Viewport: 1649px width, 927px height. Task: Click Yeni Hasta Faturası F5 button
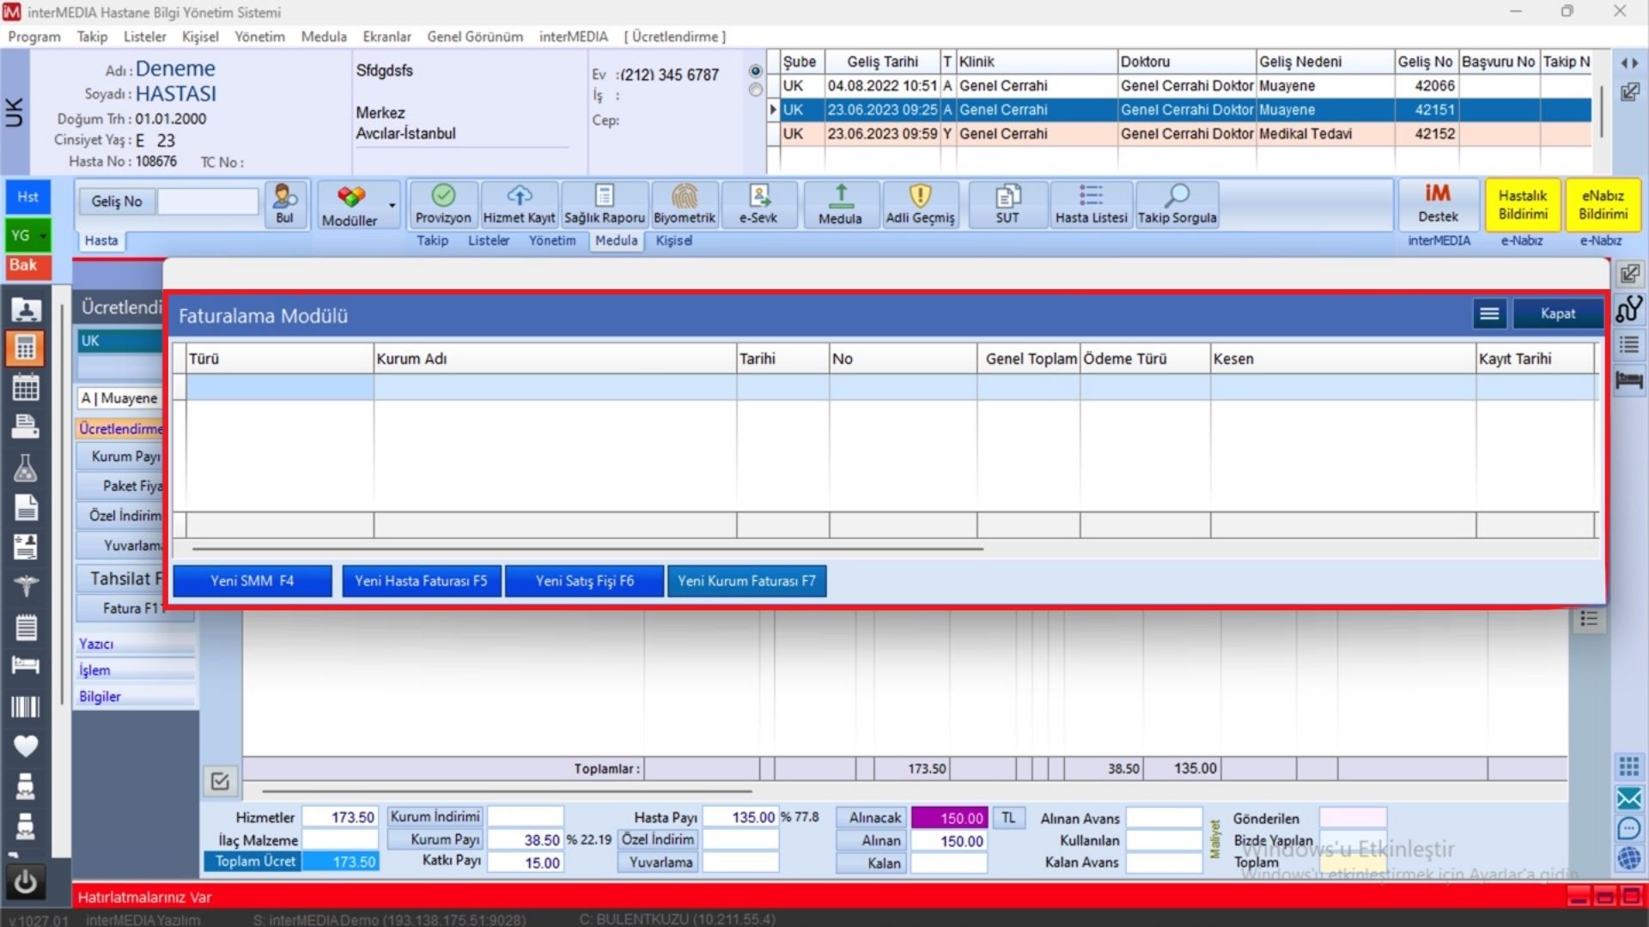421,581
